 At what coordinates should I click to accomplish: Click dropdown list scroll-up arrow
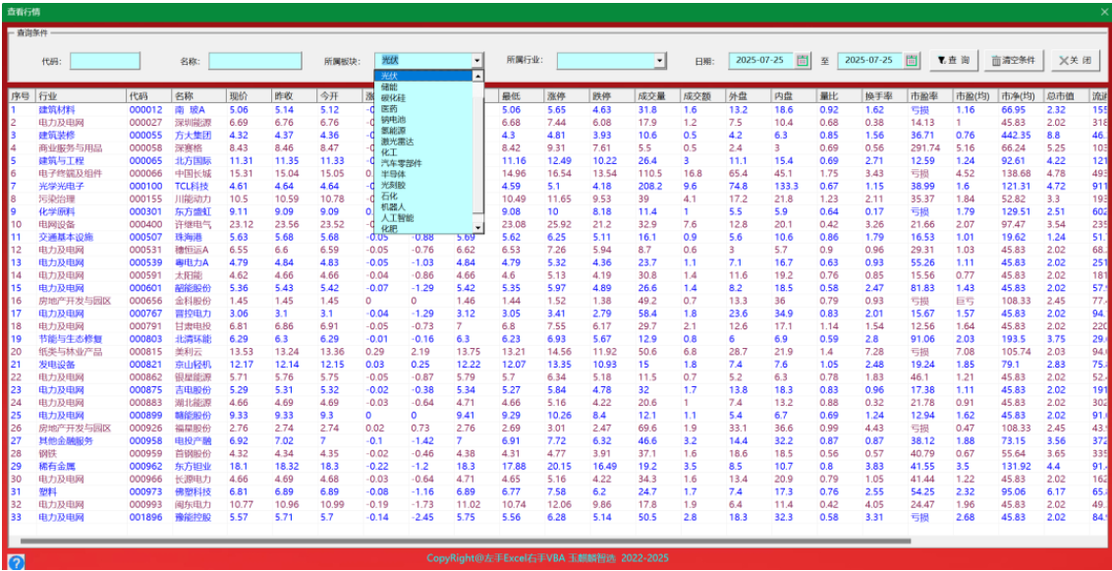478,76
